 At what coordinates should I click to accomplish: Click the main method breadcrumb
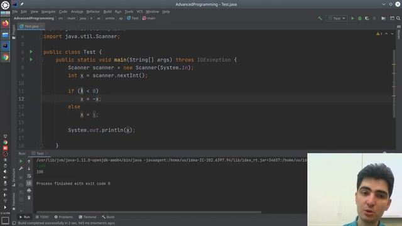(149, 18)
